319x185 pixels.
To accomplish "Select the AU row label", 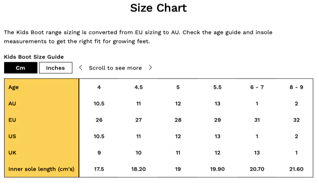I will point(12,104).
